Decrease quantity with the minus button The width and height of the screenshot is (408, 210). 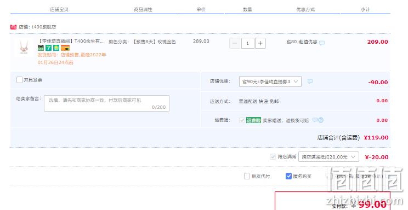pyautogui.click(x=235, y=43)
